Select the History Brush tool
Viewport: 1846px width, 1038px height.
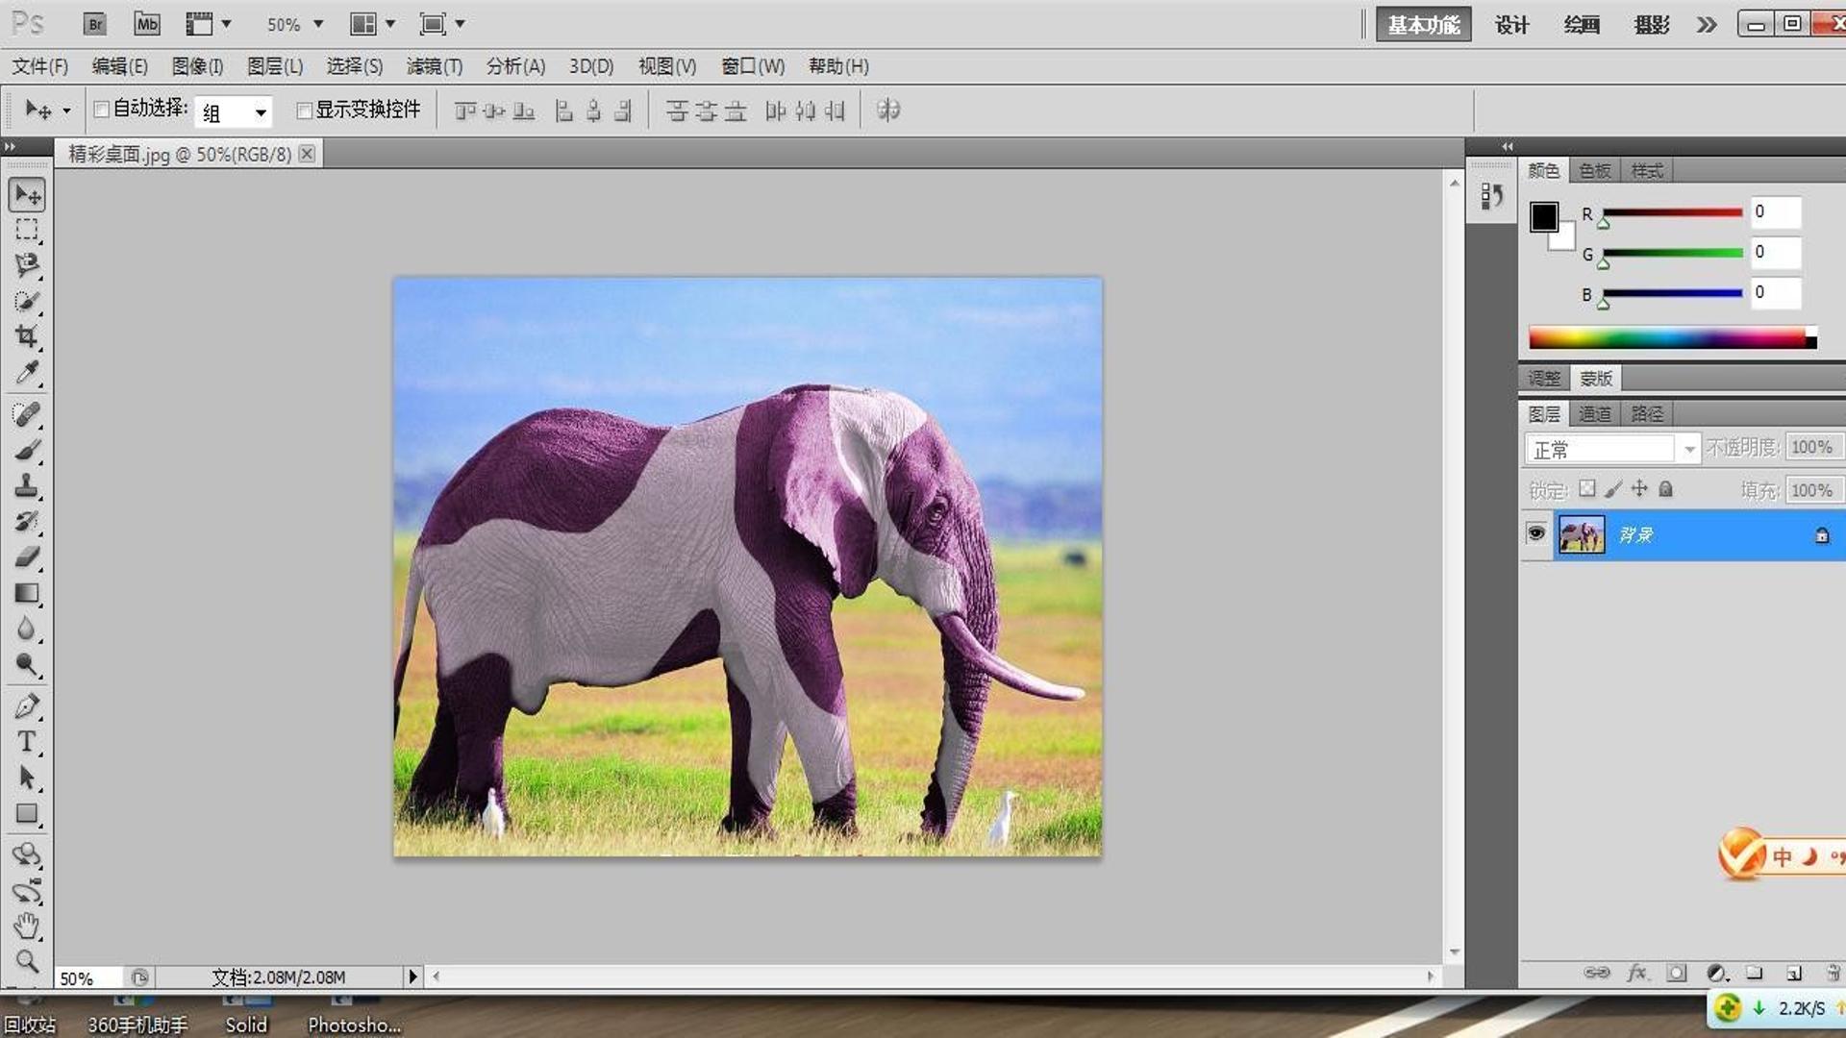pos(27,521)
